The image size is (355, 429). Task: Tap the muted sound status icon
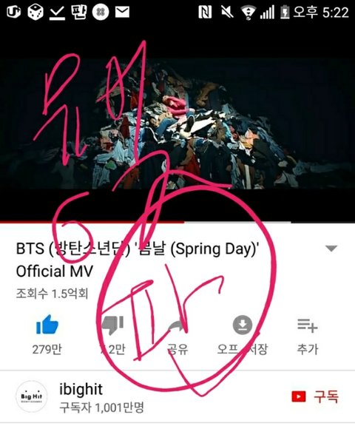[227, 12]
